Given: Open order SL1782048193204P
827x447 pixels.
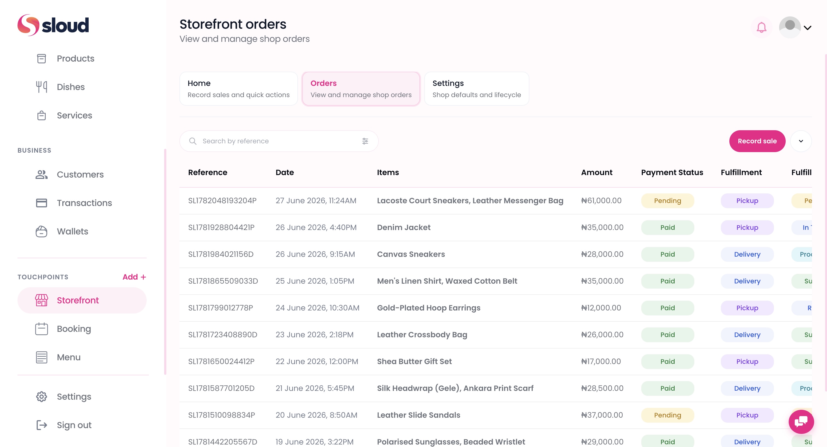Looking at the screenshot, I should pos(222,201).
